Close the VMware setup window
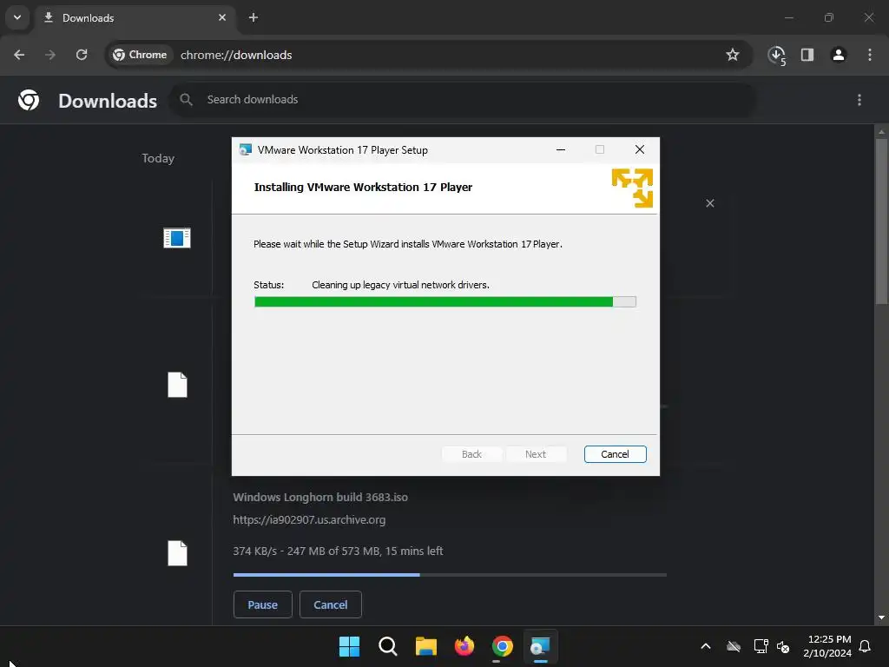 pyautogui.click(x=640, y=149)
